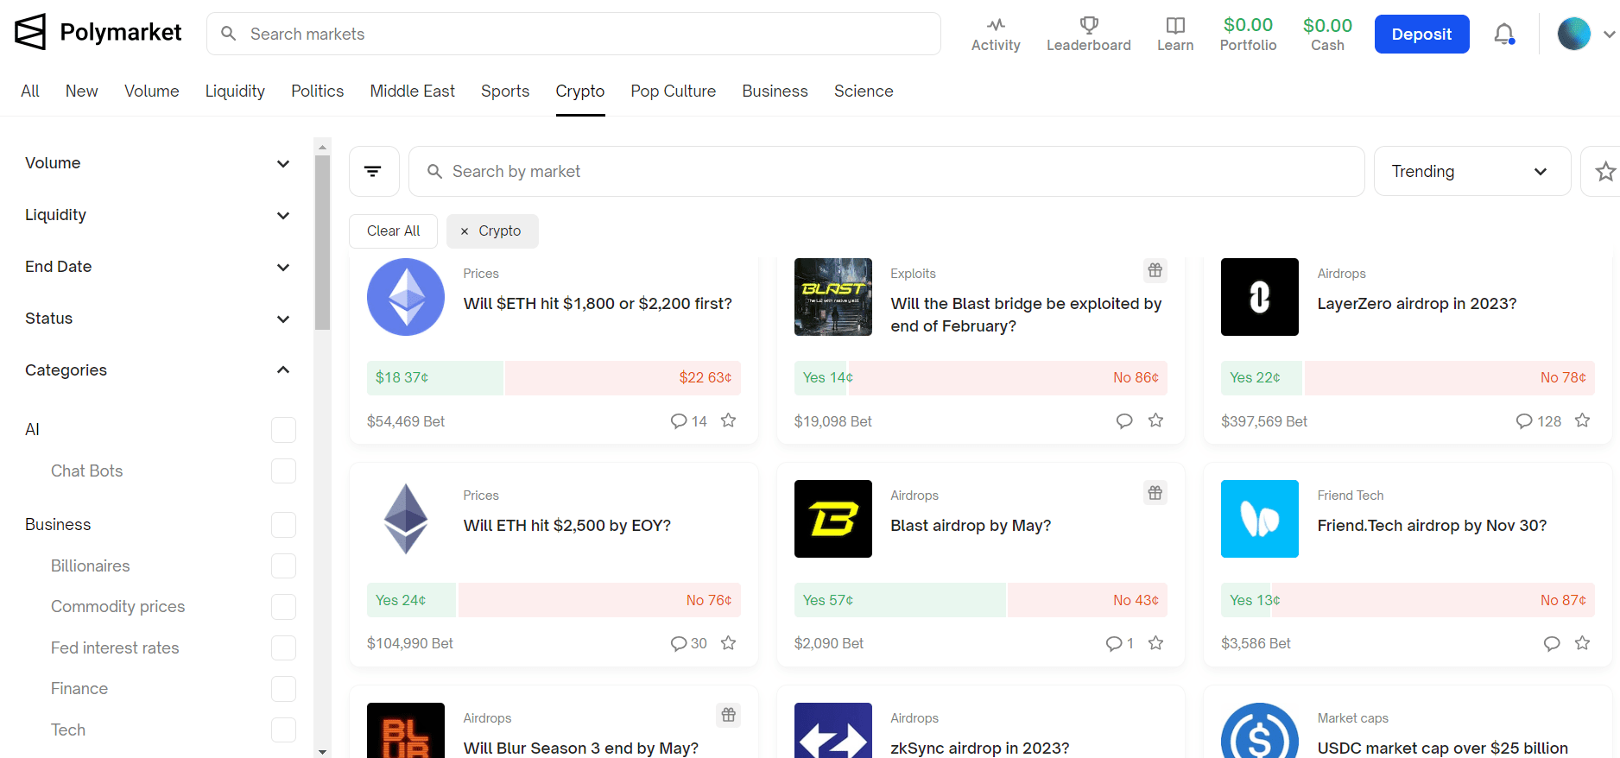1620x758 pixels.
Task: Favorite the LayerZero airdrop market
Action: pyautogui.click(x=1583, y=420)
